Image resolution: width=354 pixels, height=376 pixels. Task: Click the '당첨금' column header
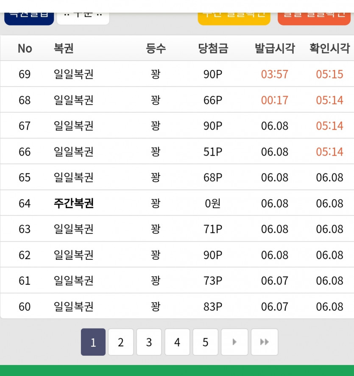[213, 48]
